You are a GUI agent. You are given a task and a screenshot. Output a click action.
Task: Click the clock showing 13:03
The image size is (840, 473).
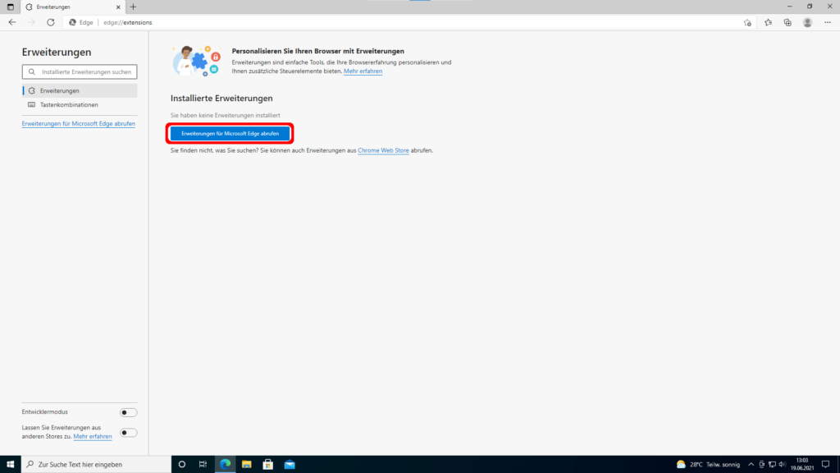point(802,465)
